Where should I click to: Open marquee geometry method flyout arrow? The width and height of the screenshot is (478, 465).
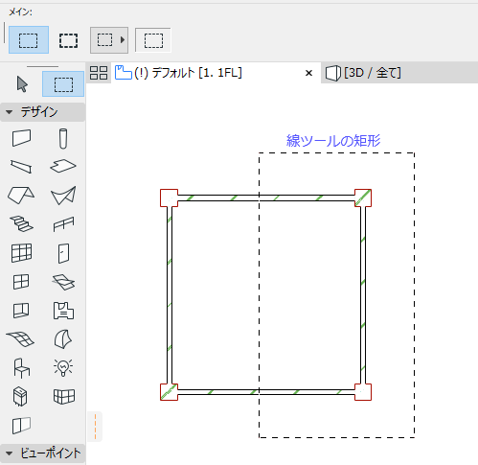[123, 40]
